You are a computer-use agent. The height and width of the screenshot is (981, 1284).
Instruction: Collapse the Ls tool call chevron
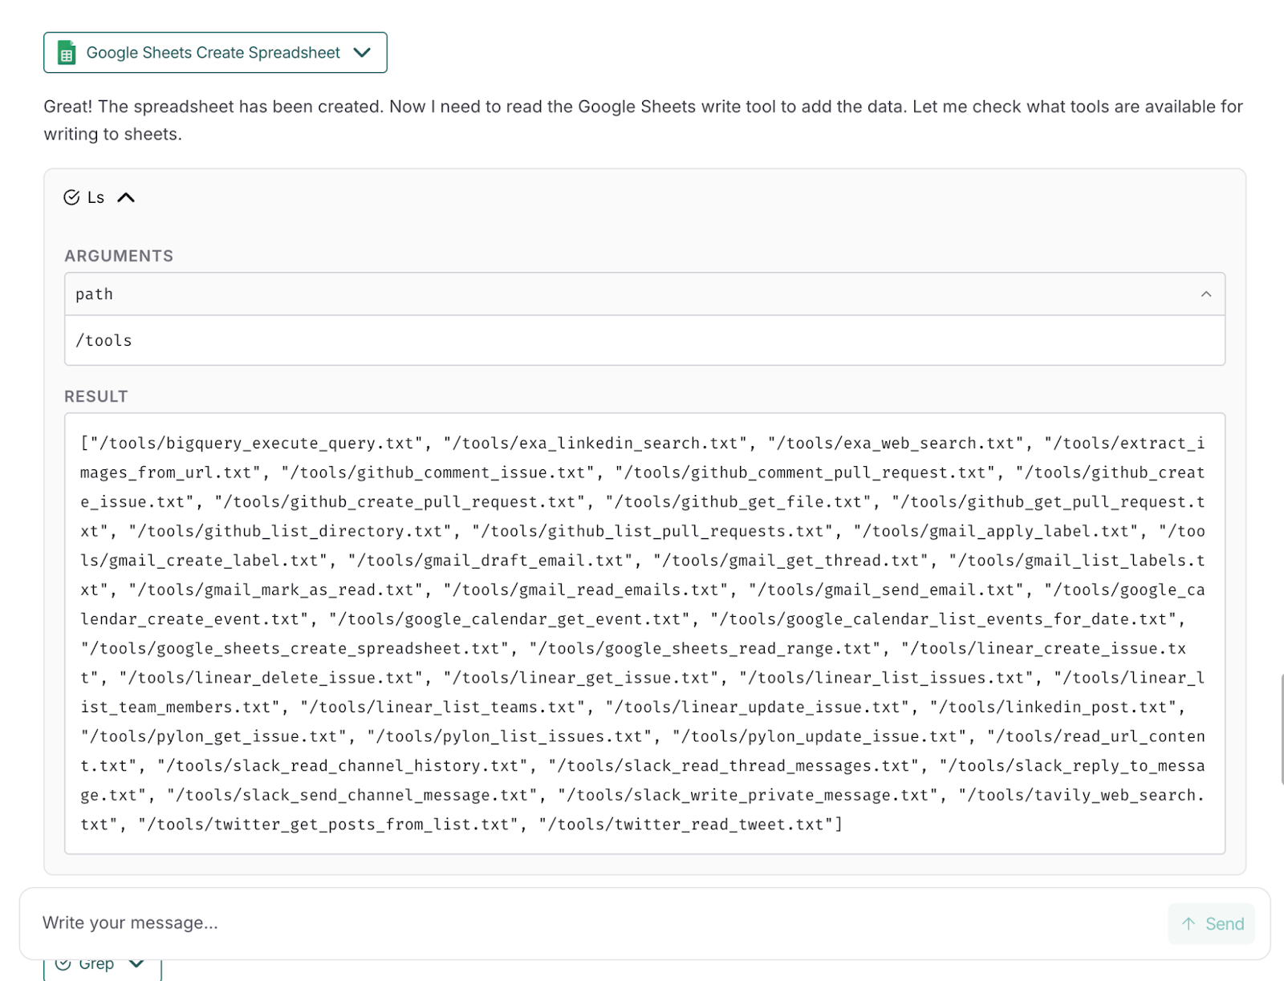point(126,197)
